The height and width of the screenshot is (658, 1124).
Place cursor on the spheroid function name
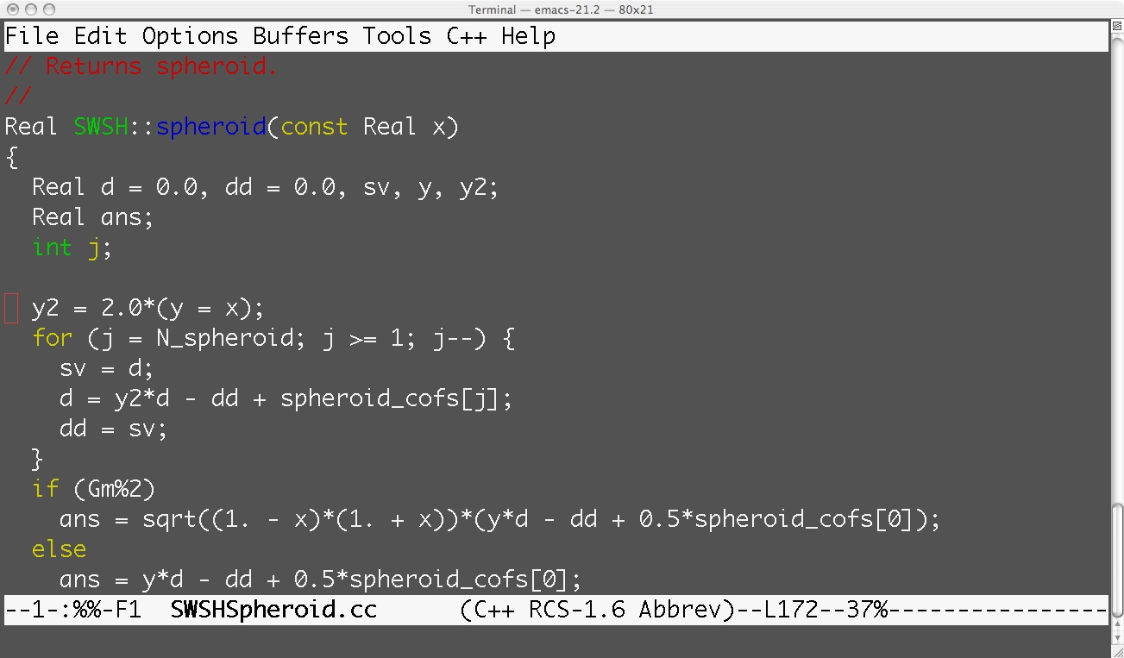point(210,127)
